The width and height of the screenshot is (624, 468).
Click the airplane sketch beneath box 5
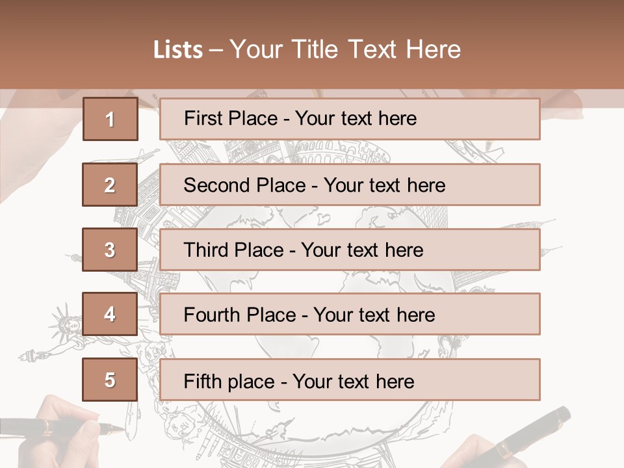(131, 420)
